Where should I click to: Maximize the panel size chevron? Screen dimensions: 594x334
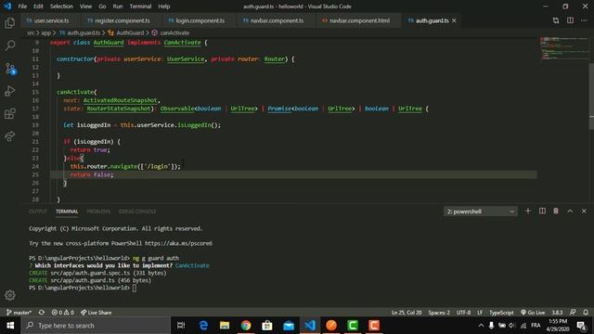[570, 212]
